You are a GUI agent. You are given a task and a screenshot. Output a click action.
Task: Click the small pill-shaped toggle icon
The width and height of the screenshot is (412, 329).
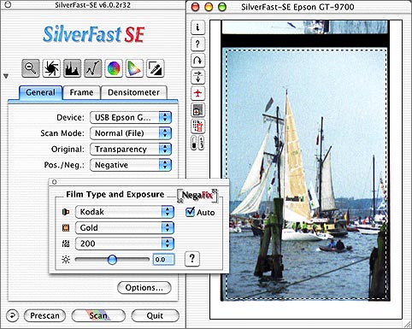click(194, 143)
